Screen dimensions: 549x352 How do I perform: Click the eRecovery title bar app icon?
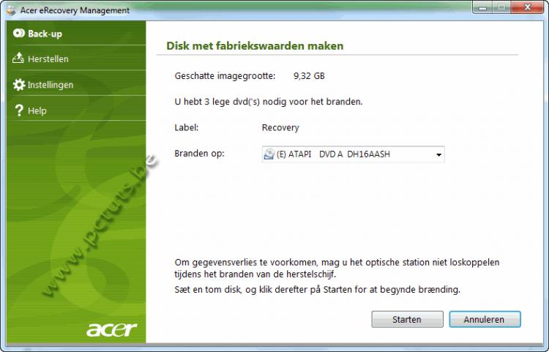coord(11,10)
